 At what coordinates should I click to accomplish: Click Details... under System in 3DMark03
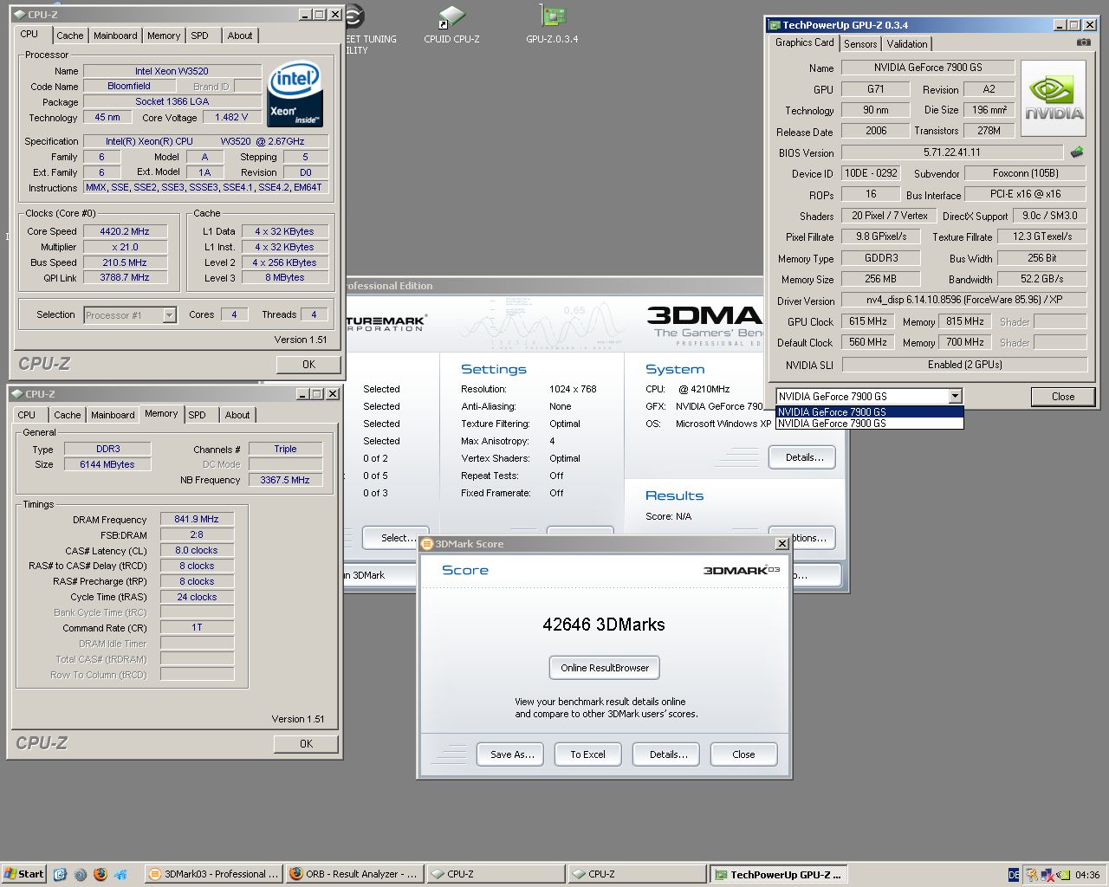802,457
